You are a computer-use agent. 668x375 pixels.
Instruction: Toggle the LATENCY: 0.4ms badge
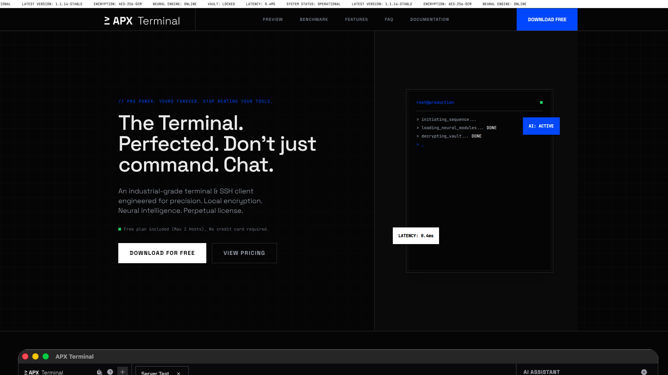(x=416, y=236)
